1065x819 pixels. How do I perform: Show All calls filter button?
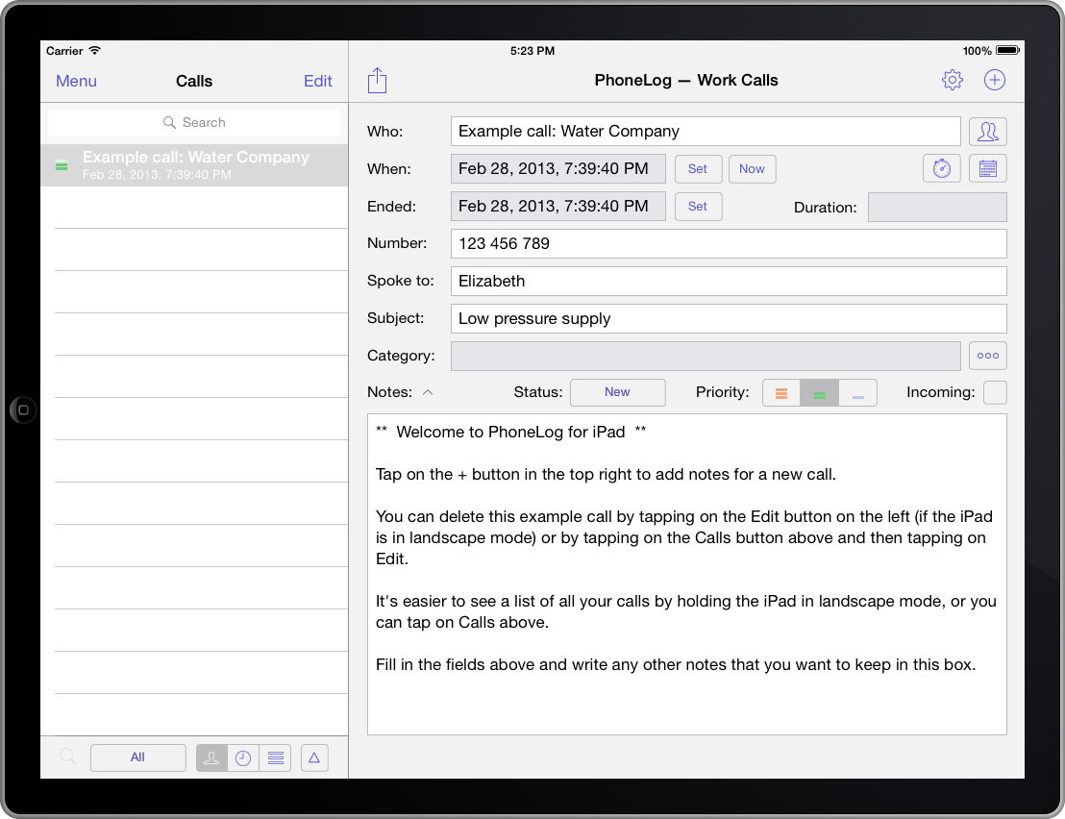(137, 757)
